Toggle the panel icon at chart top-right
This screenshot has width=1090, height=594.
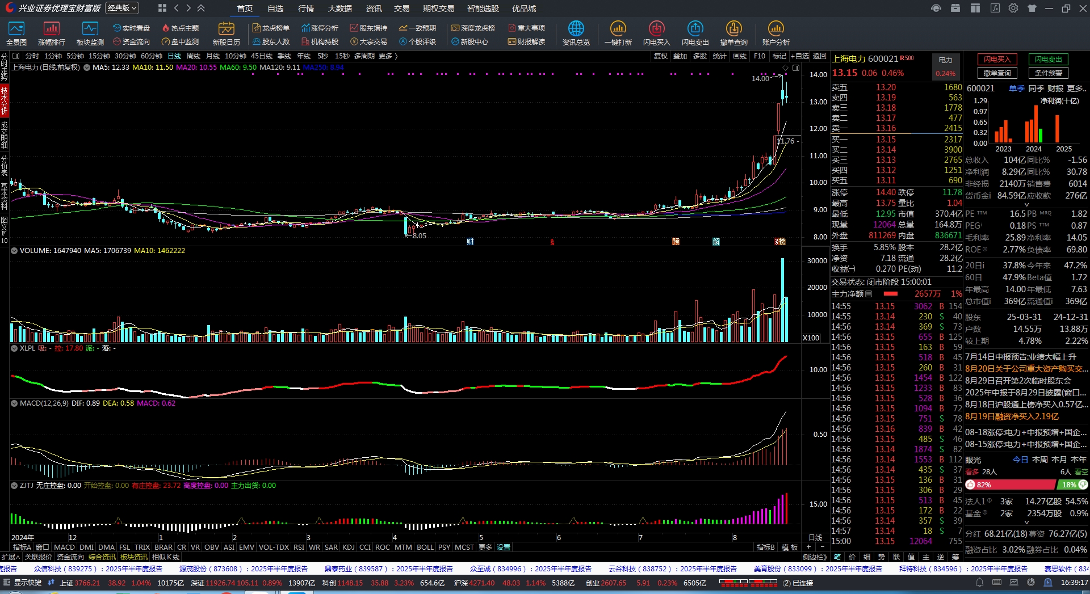796,68
